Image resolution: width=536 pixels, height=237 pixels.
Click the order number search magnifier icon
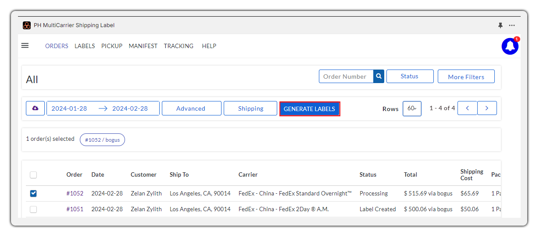click(x=379, y=76)
